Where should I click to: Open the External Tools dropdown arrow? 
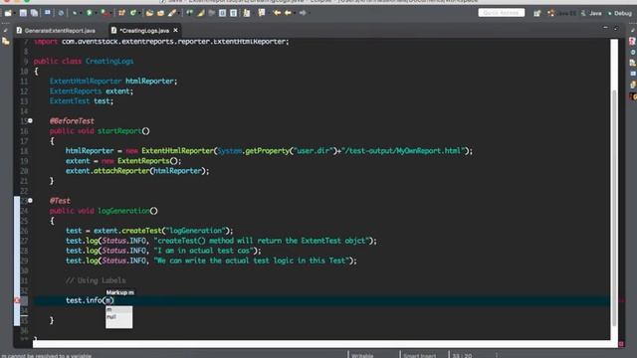tap(110, 13)
